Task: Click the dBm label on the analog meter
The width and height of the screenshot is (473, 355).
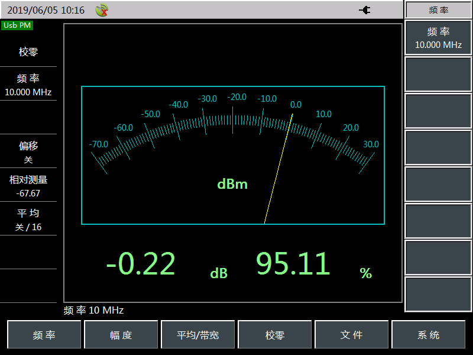Action: point(231,184)
